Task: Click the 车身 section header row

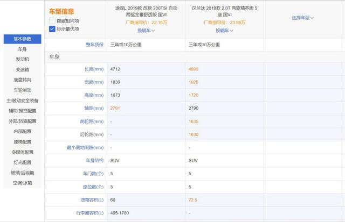Action: tap(195, 57)
